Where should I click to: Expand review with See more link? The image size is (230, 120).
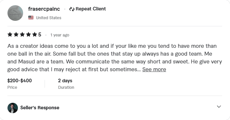[x=154, y=69]
